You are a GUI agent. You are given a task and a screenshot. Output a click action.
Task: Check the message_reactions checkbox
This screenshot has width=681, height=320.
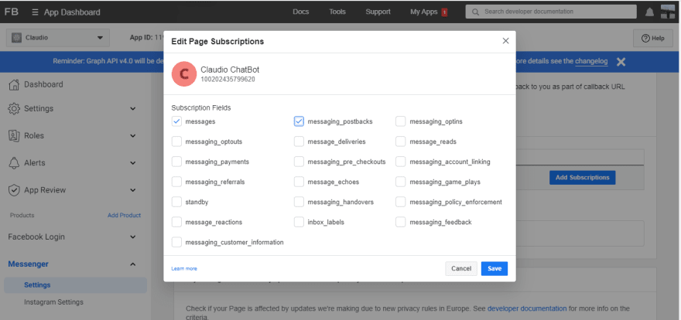click(176, 222)
